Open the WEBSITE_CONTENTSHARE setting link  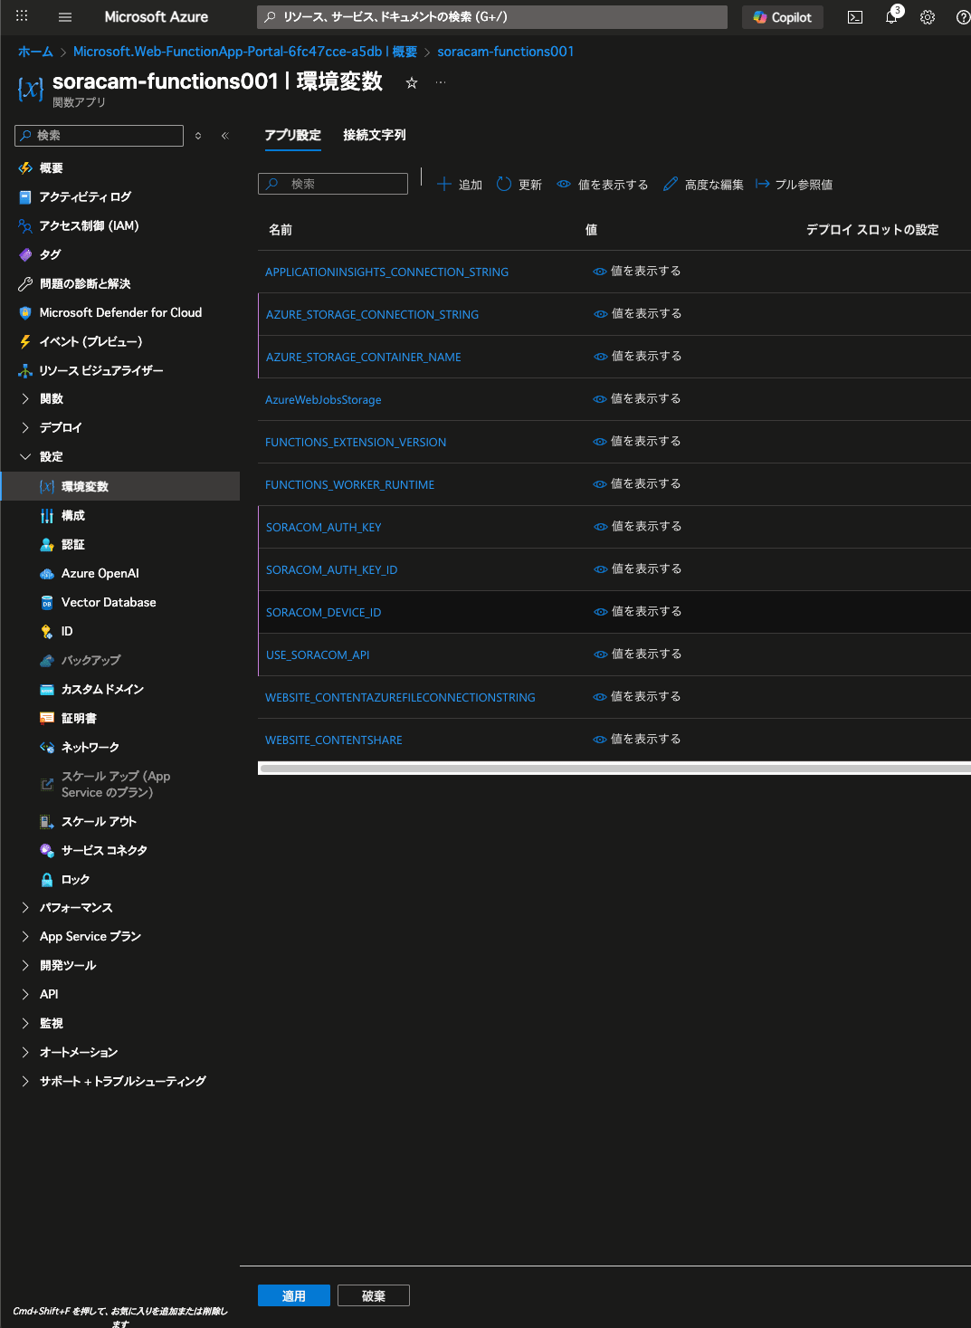pyautogui.click(x=334, y=740)
